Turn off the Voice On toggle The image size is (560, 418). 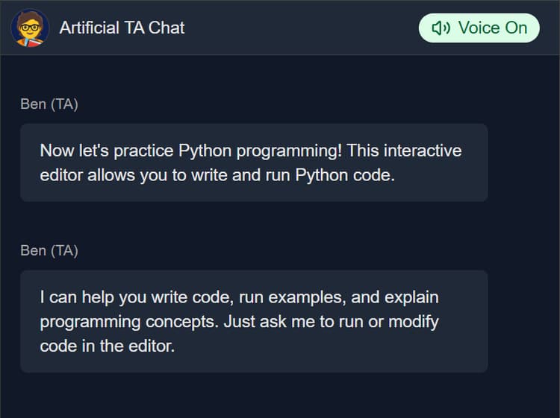pyautogui.click(x=479, y=28)
